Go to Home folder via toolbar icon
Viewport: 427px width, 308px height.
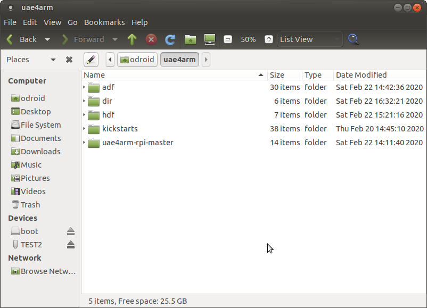point(191,39)
